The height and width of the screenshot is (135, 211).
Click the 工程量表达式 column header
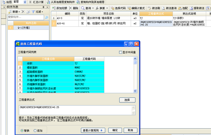[x=156, y=14]
